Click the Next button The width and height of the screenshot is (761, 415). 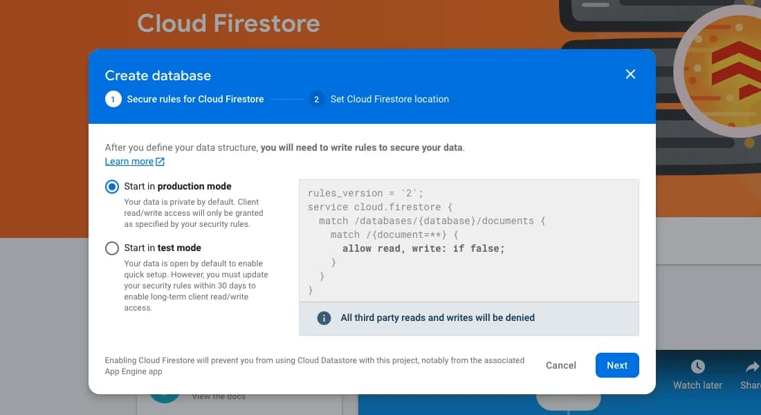pos(617,365)
